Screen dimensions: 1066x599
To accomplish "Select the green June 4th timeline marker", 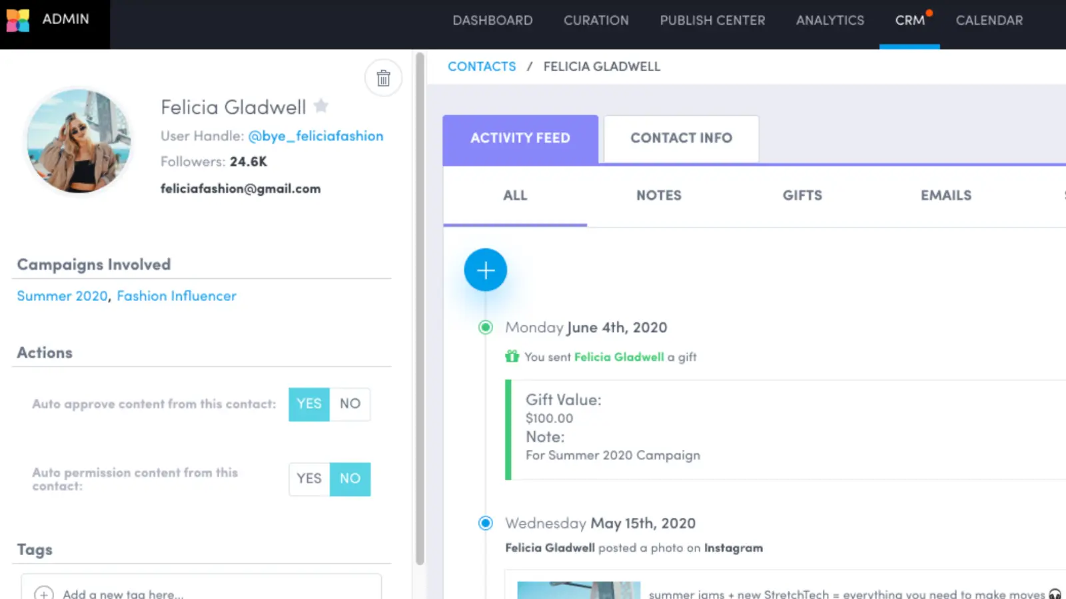I will tap(486, 327).
